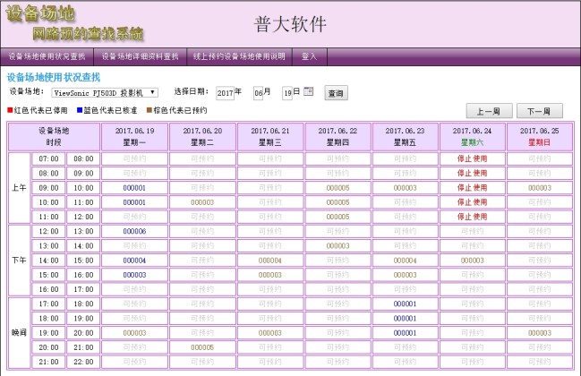Open booking 000003 Sunday 19:00-20:00

coord(540,333)
